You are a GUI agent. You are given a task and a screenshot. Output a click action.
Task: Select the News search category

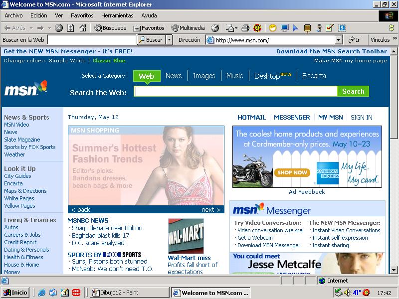coord(174,76)
